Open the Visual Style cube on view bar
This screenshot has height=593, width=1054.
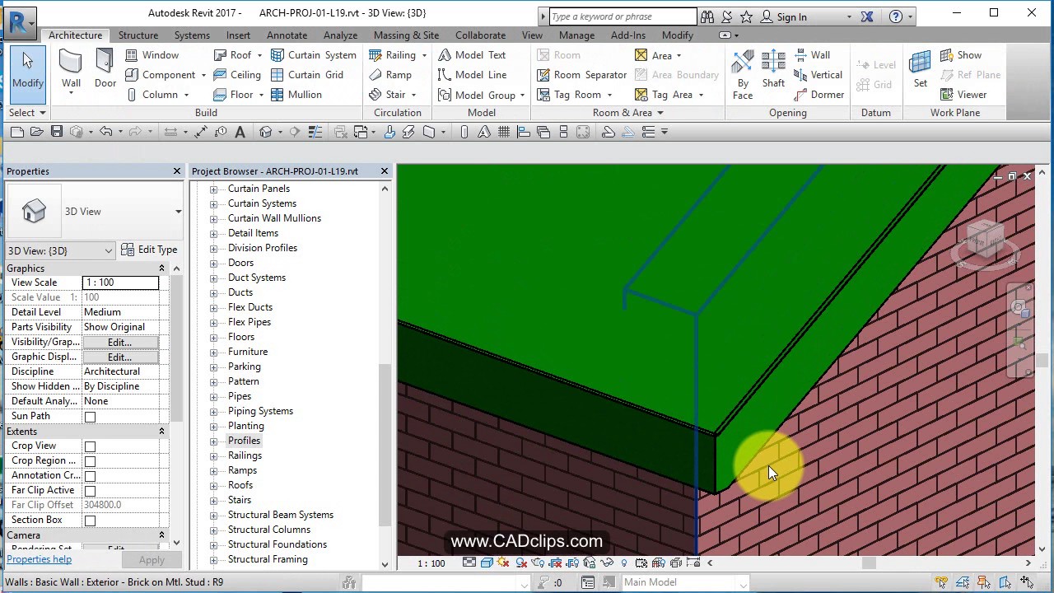coord(486,563)
